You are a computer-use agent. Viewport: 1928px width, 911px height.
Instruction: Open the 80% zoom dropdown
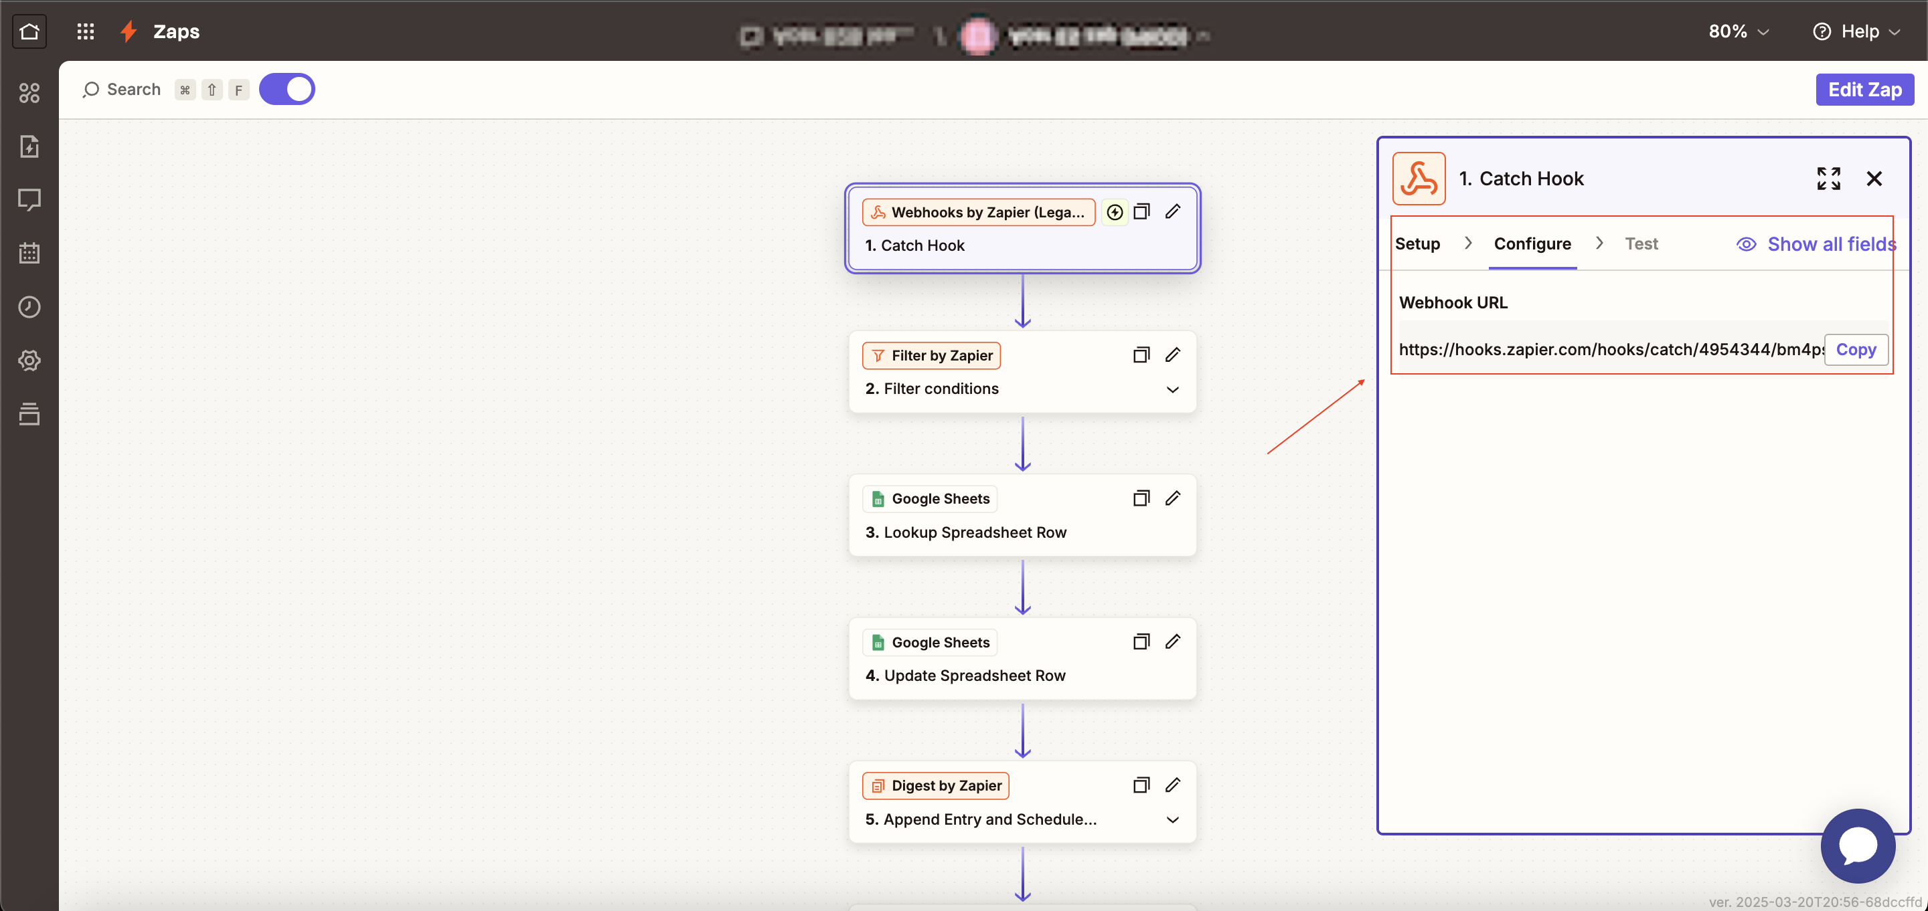pos(1739,31)
